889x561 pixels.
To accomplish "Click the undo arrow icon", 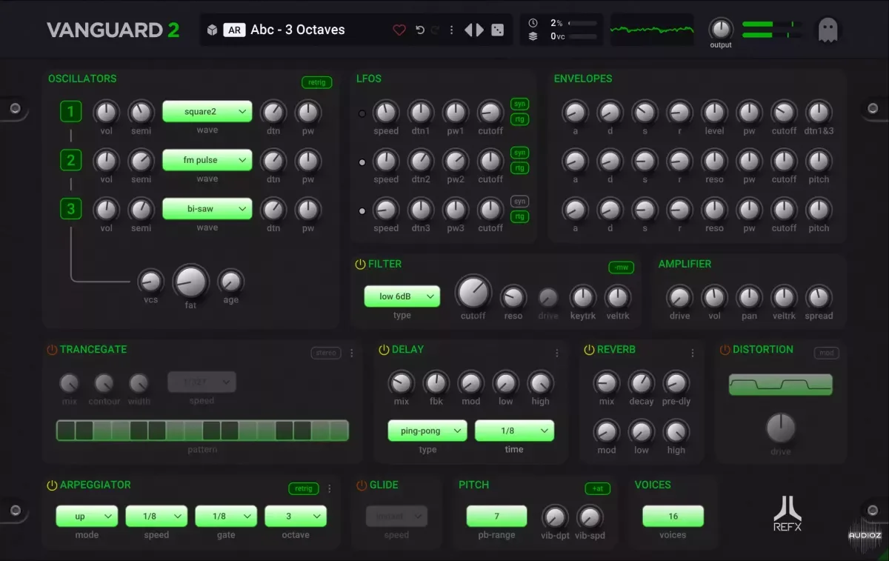I will 420,30.
